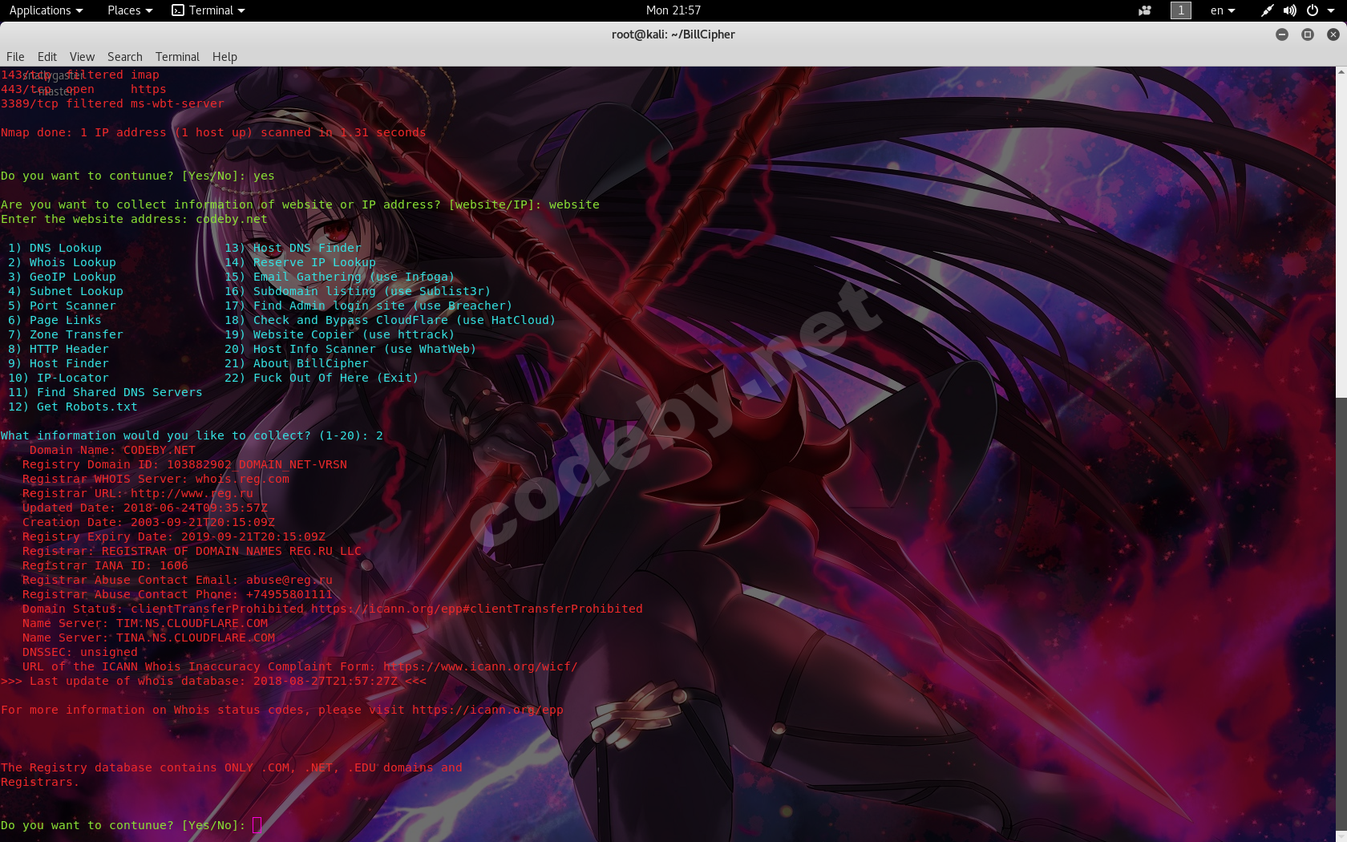Click the '12) Get Robots.txt' option text
This screenshot has width=1347, height=842.
[x=73, y=407]
